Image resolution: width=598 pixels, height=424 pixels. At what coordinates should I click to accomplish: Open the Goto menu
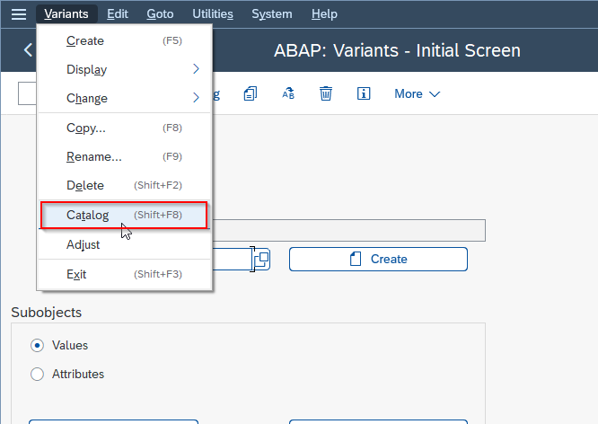[x=160, y=14]
